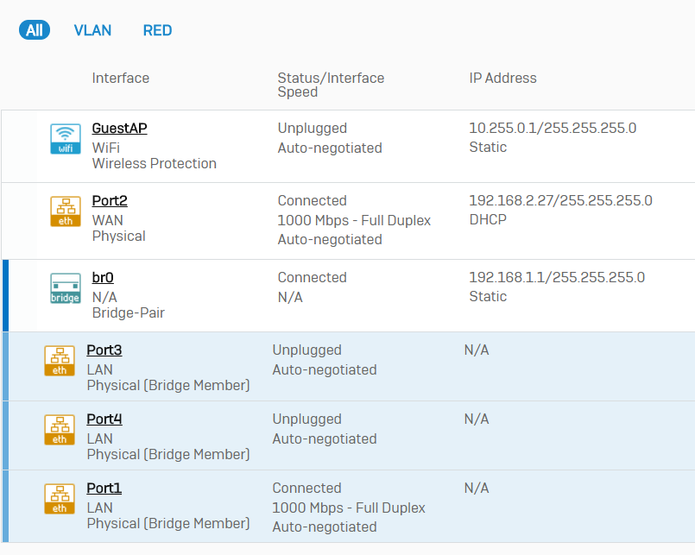Click the Status/Interface Speed column header
Image resolution: width=695 pixels, height=555 pixels.
coord(331,85)
